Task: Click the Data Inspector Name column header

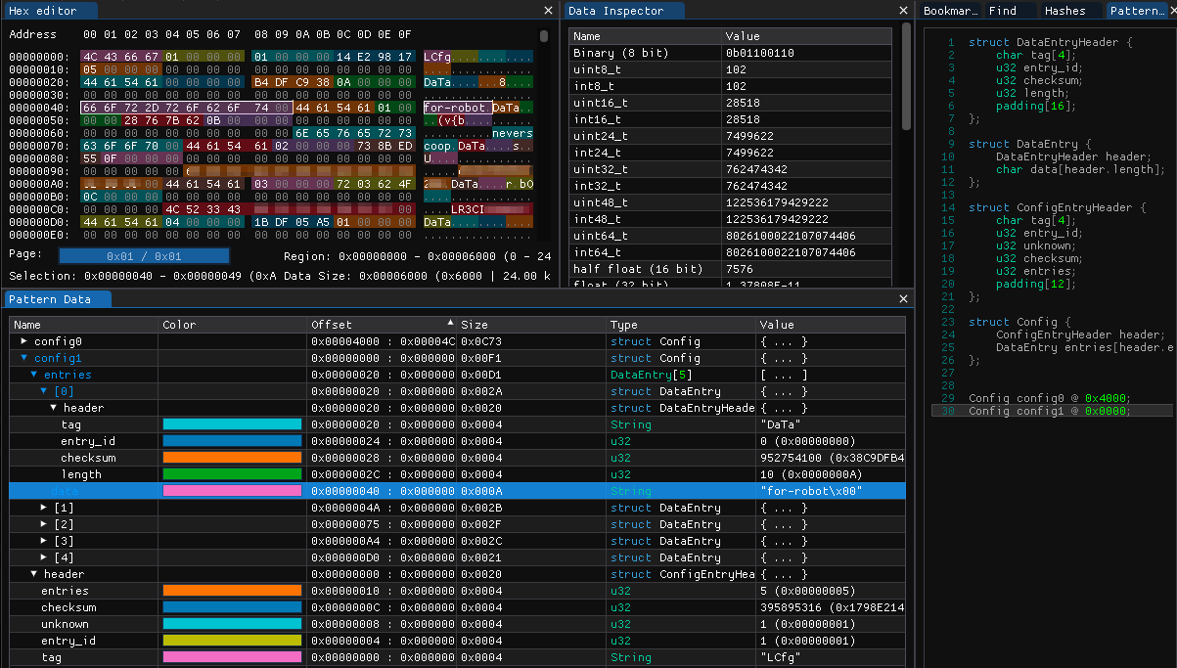Action: pyautogui.click(x=646, y=36)
